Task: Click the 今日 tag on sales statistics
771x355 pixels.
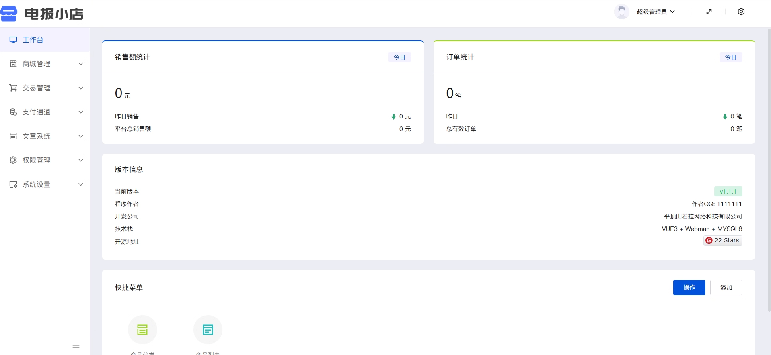Action: click(399, 57)
